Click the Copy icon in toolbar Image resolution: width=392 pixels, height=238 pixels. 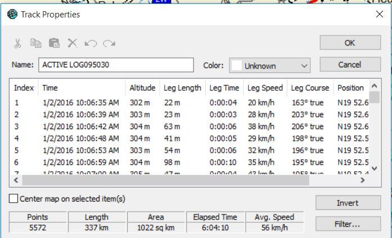[35, 43]
